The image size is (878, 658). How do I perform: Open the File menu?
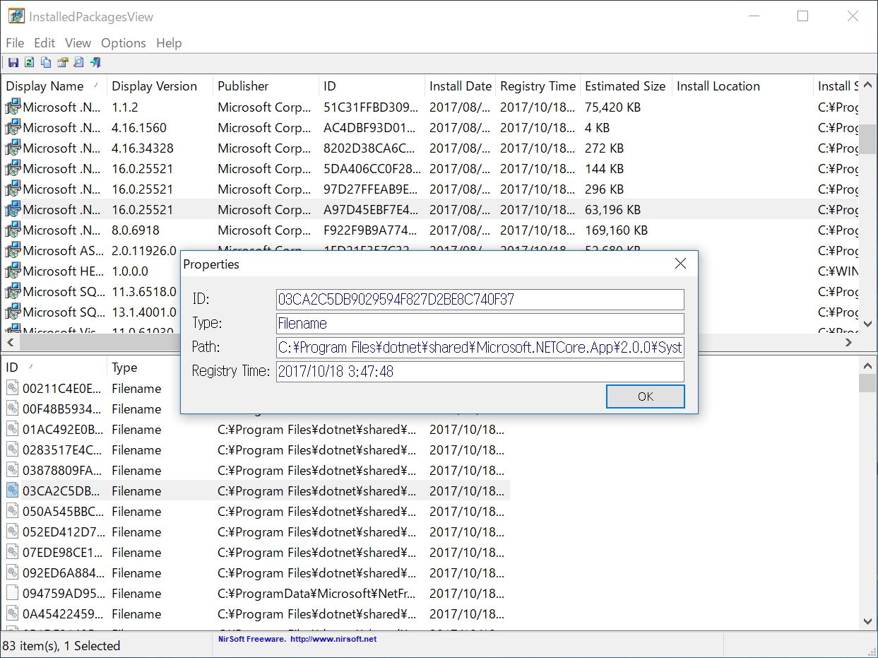pos(15,43)
